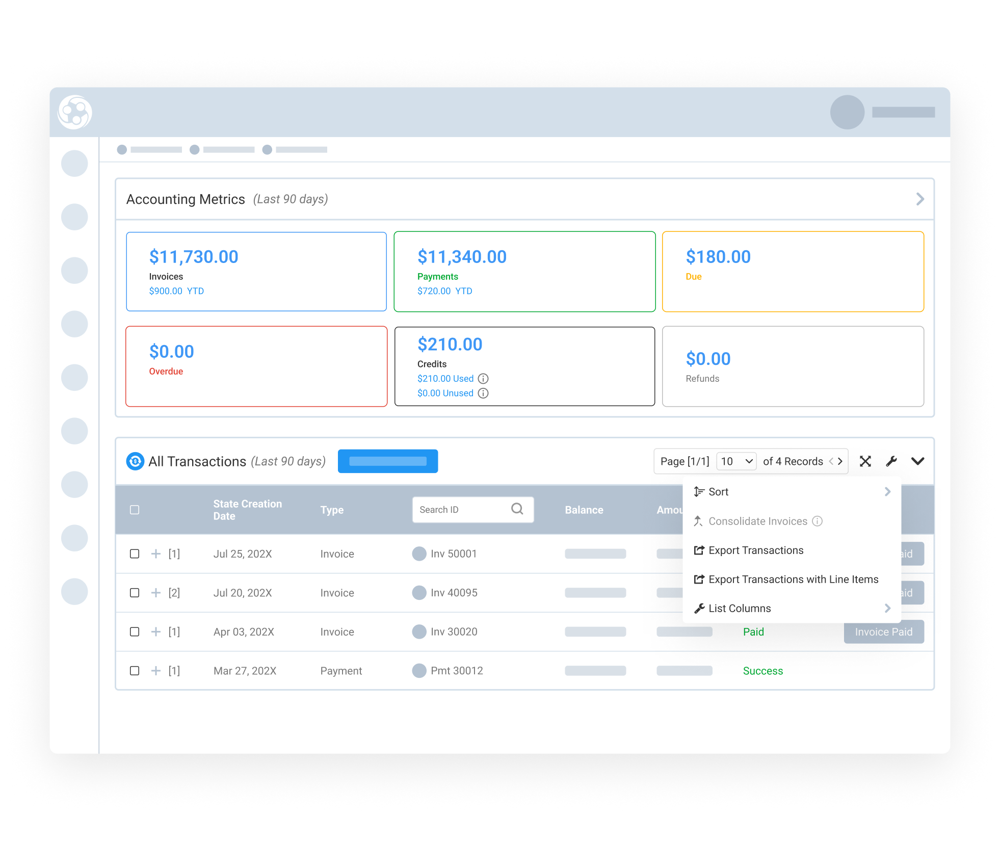Select Export Transactions from the menu
The image size is (1000, 841).
pos(755,550)
